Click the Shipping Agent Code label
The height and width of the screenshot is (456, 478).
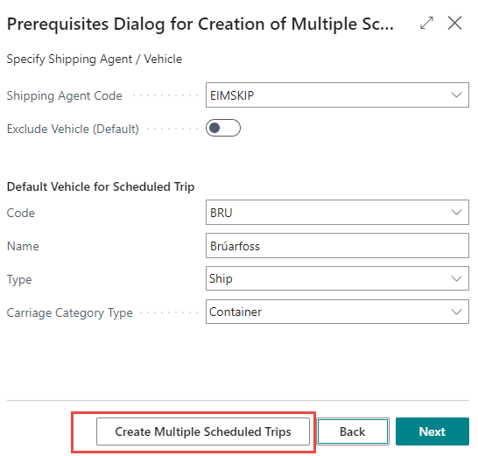pos(64,95)
